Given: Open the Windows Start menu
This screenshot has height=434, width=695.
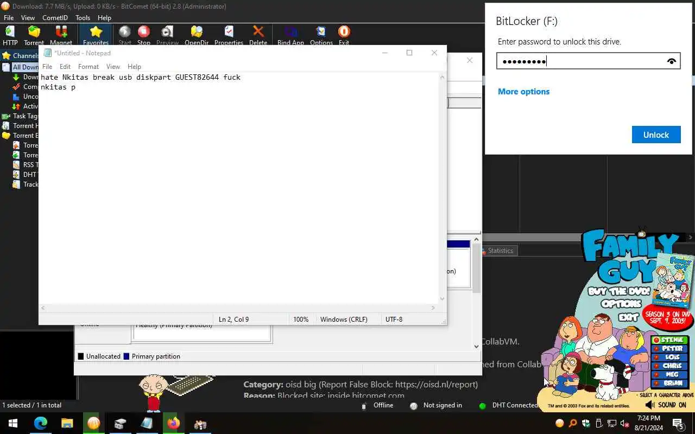Looking at the screenshot, I should (x=13, y=423).
